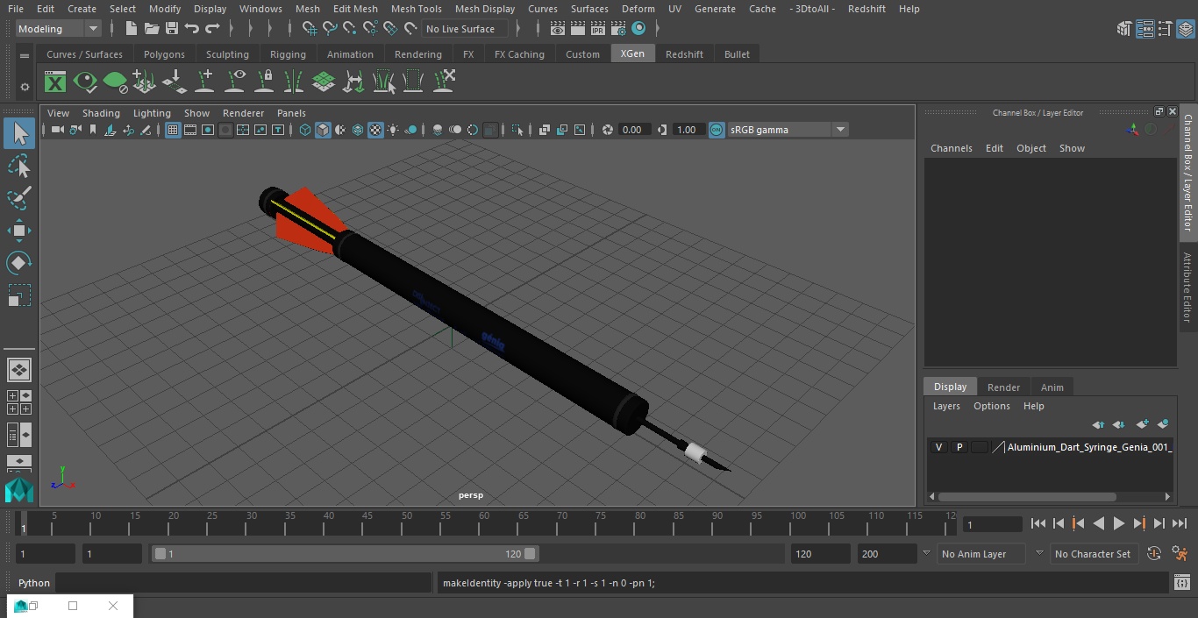Play the animation forwards
Screen dimensions: 1198x618
click(x=1118, y=523)
